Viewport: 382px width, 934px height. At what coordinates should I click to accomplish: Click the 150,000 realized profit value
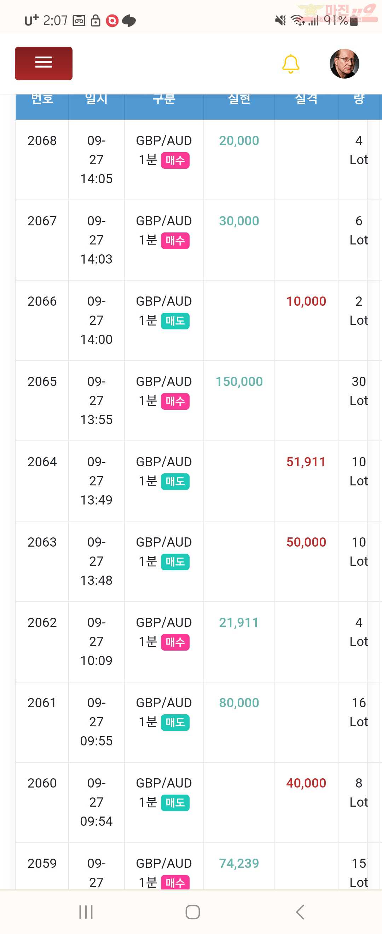pyautogui.click(x=239, y=381)
